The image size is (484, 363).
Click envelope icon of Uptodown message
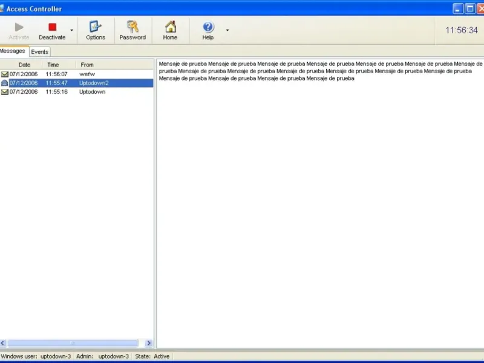(x=5, y=92)
